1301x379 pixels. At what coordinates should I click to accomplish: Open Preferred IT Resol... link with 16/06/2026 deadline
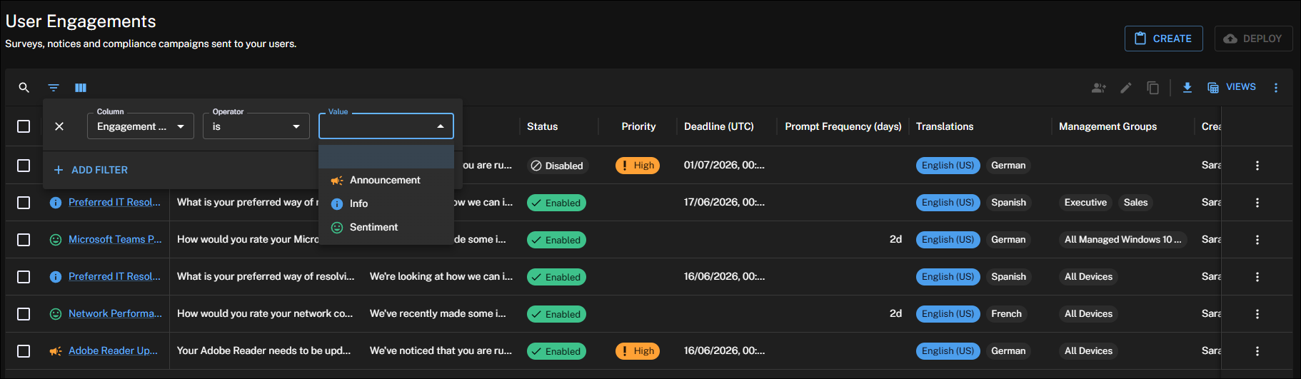pyautogui.click(x=114, y=276)
